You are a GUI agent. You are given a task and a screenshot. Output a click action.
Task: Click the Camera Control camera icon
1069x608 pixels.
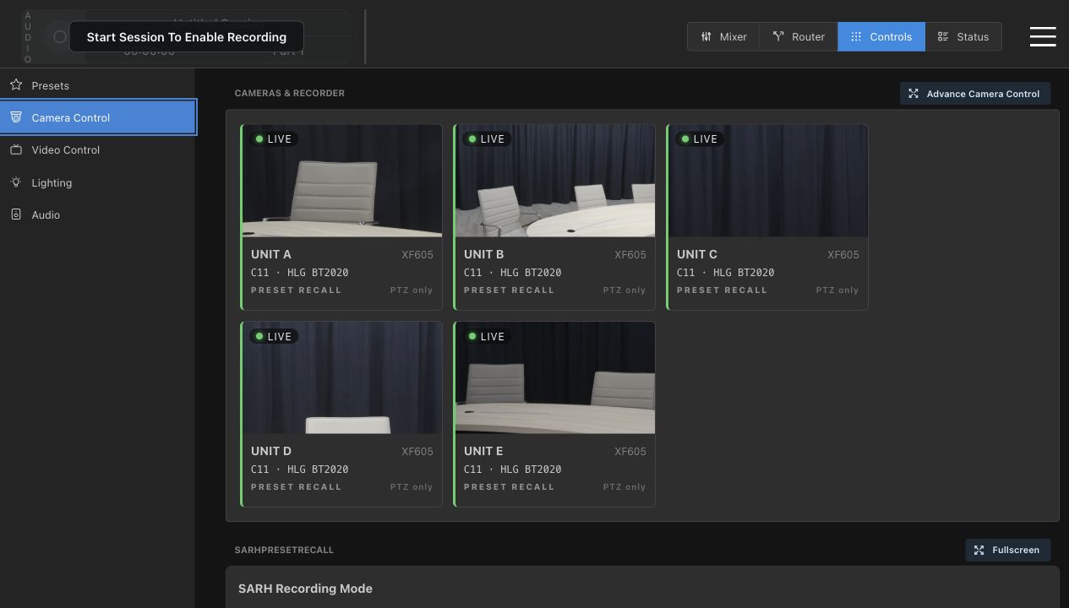(16, 117)
